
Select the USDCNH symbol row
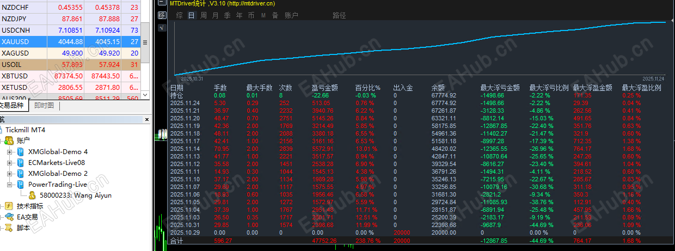tap(71, 30)
